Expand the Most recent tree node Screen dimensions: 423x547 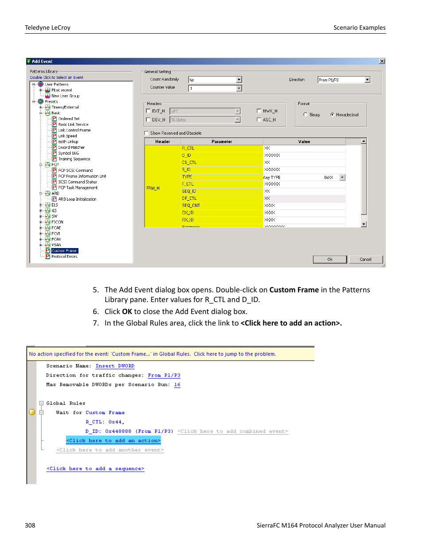point(41,90)
